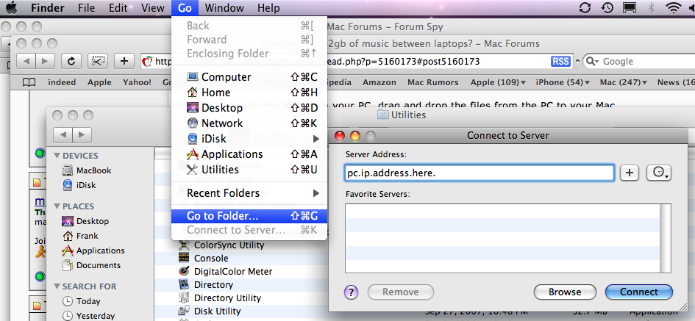695x321 pixels.
Task: Click the Server Address text field
Action: 480,173
